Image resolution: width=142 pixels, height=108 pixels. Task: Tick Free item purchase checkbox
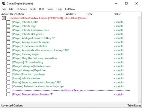click(8, 74)
